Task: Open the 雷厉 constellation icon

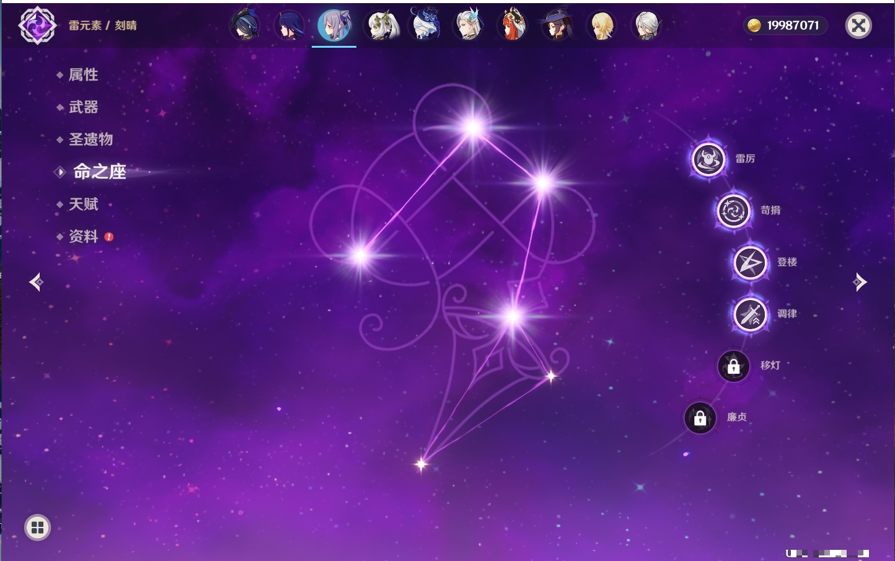Action: pos(708,159)
